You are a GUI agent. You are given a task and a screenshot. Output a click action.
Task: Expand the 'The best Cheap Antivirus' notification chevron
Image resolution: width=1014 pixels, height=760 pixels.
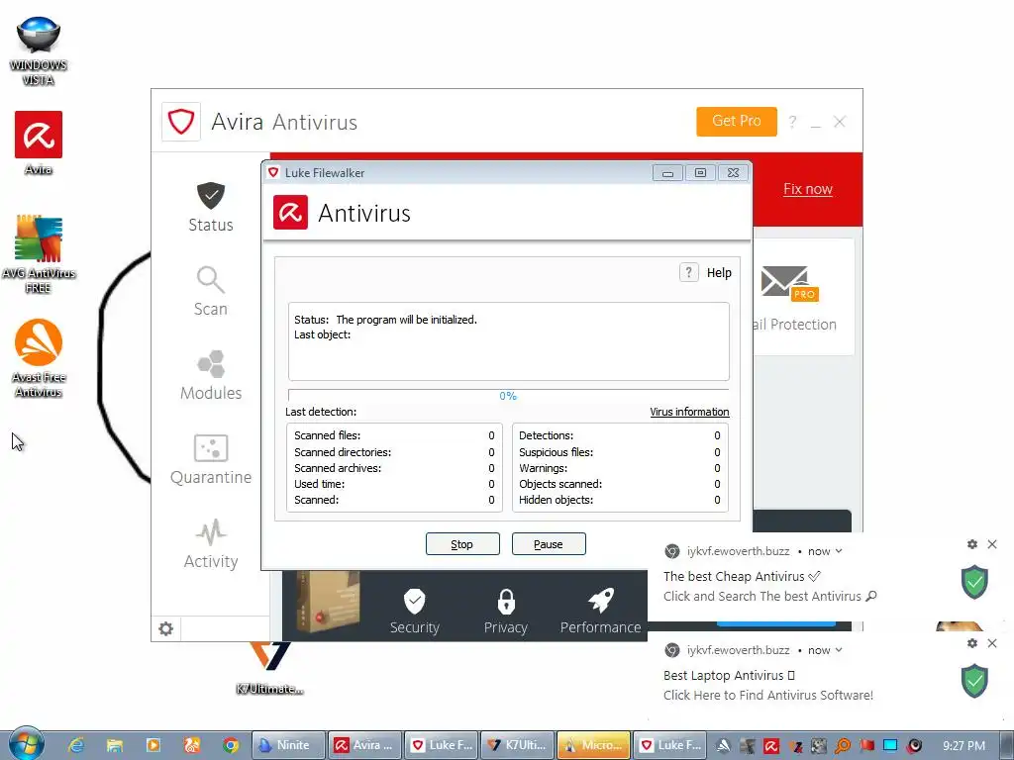[839, 551]
